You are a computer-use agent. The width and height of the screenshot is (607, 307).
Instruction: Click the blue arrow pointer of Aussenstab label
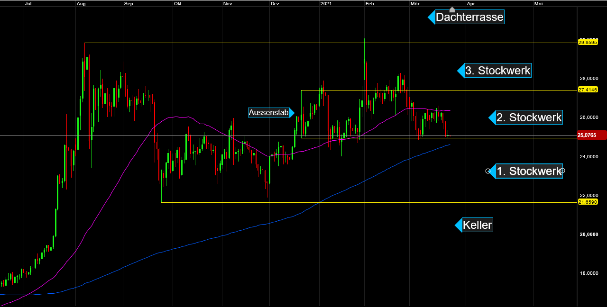pyautogui.click(x=292, y=112)
